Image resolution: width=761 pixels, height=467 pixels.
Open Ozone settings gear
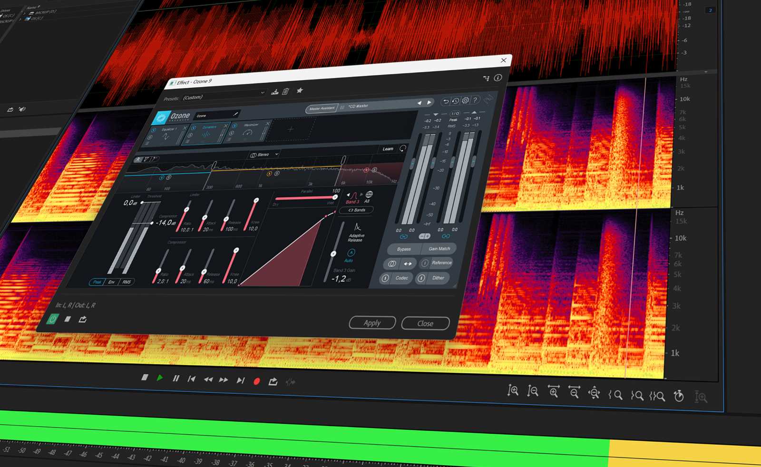pos(465,100)
